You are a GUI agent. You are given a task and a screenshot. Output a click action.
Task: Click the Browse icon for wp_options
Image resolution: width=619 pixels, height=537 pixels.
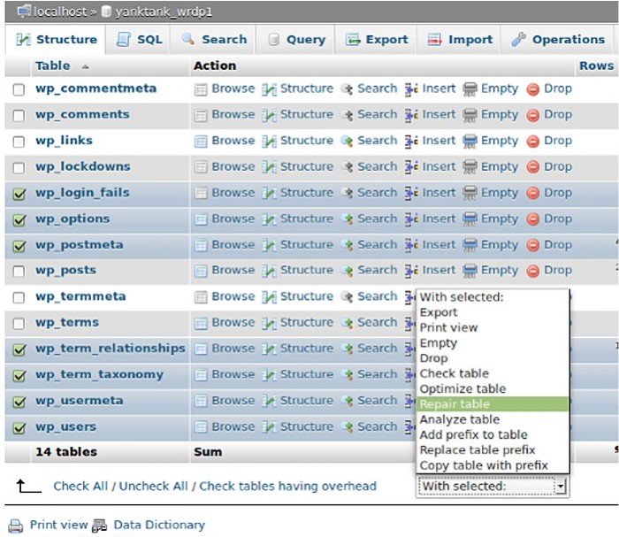point(201,219)
